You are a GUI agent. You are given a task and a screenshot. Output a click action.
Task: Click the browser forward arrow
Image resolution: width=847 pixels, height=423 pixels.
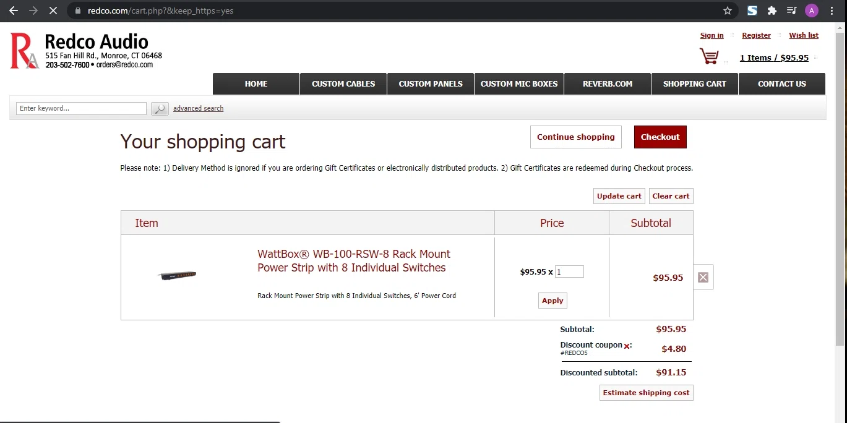point(33,11)
